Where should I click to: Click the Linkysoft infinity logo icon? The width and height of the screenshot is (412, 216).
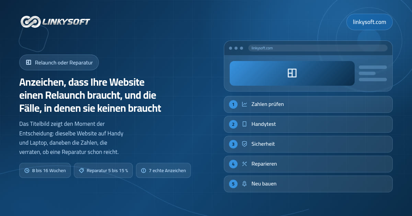pos(30,22)
